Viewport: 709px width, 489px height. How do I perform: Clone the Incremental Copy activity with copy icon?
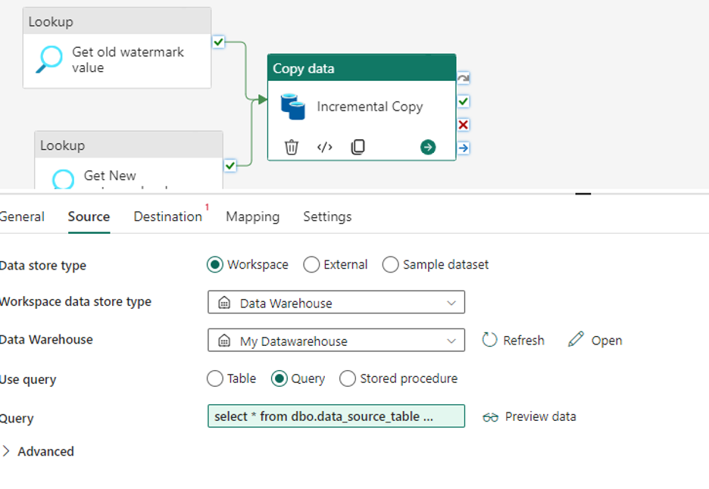(x=358, y=147)
